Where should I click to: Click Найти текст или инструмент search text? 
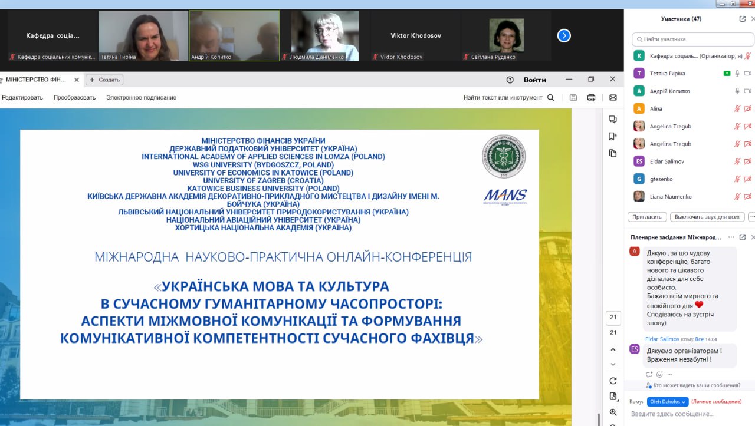[503, 98]
